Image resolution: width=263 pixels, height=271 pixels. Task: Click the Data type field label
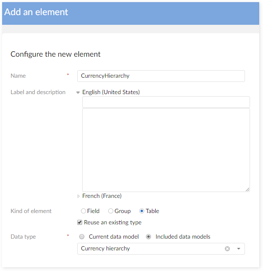[23, 237]
